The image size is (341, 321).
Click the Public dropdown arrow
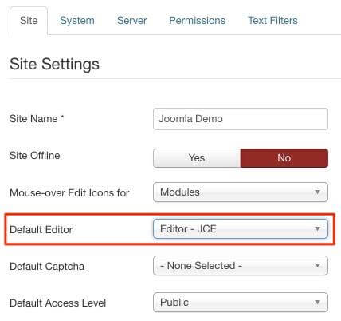coord(317,302)
